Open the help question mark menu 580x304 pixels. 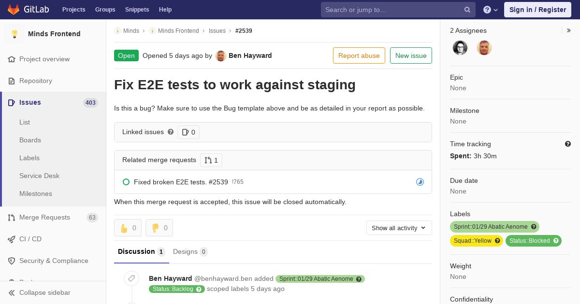point(491,10)
